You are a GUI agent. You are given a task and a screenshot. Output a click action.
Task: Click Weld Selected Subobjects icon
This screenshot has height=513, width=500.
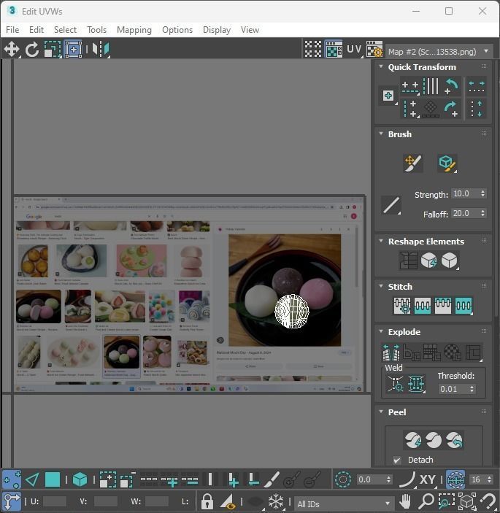[x=416, y=384]
